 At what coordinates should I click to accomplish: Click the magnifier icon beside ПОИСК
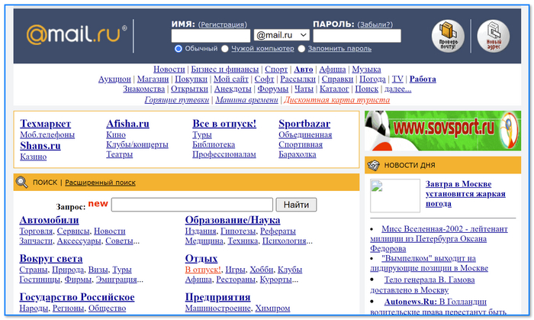click(22, 182)
